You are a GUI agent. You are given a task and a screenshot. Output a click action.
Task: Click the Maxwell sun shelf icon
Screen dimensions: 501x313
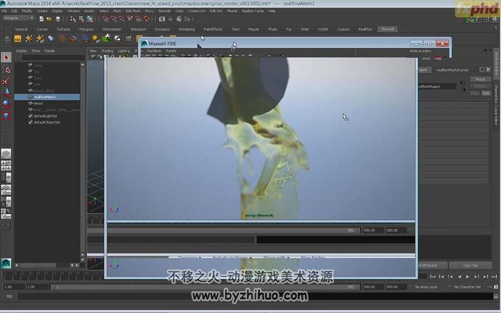pyautogui.click(x=29, y=39)
